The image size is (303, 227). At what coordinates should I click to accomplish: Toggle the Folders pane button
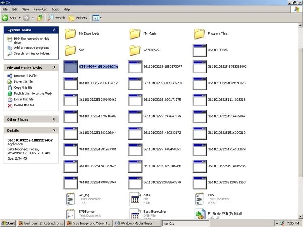point(78,18)
